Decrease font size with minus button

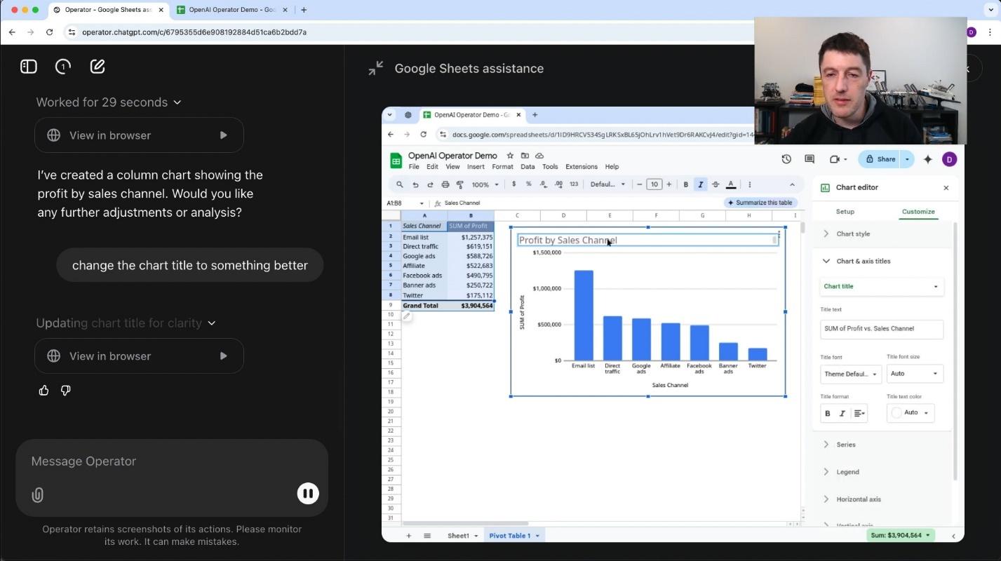coord(640,184)
